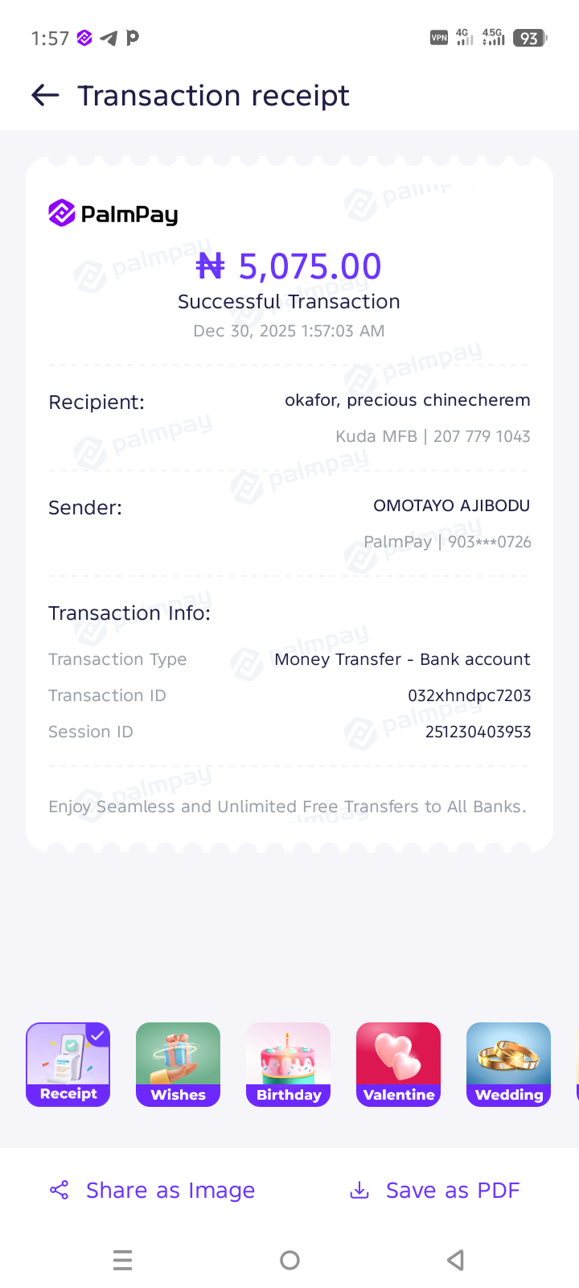Open Android recent apps menu icon
Screen dimensions: 579x1288
point(122,1260)
